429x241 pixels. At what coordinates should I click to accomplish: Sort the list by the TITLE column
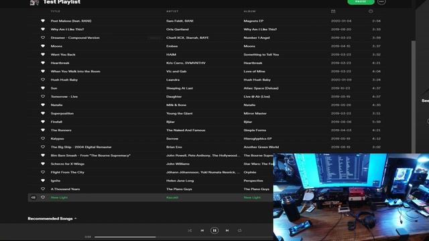[x=55, y=11]
